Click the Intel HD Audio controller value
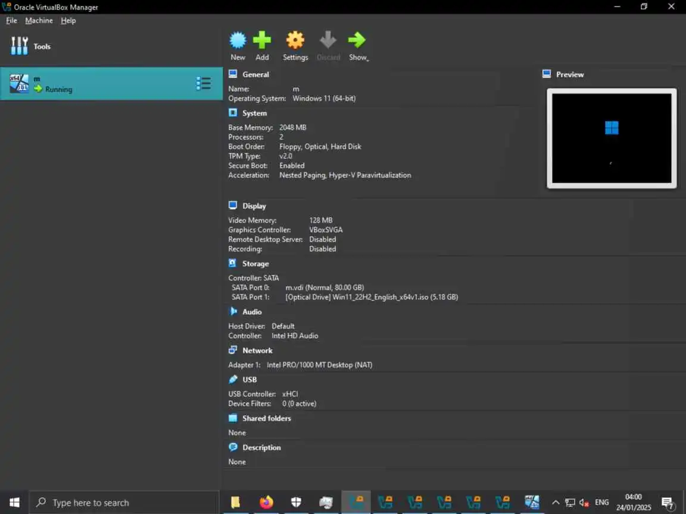Viewport: 686px width, 514px height. [x=295, y=336]
